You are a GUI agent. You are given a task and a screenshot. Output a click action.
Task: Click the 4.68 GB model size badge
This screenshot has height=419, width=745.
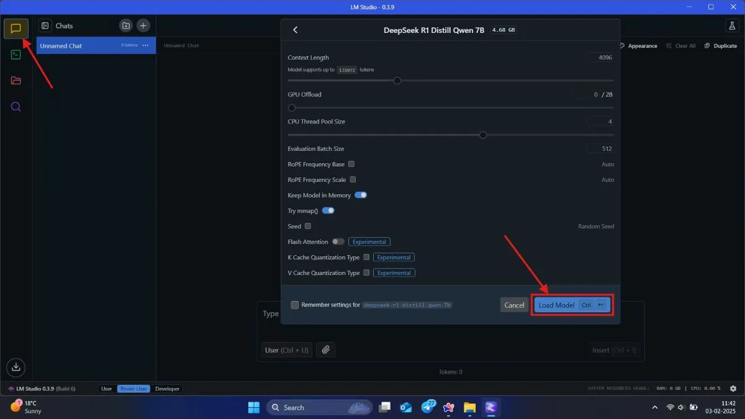point(503,30)
